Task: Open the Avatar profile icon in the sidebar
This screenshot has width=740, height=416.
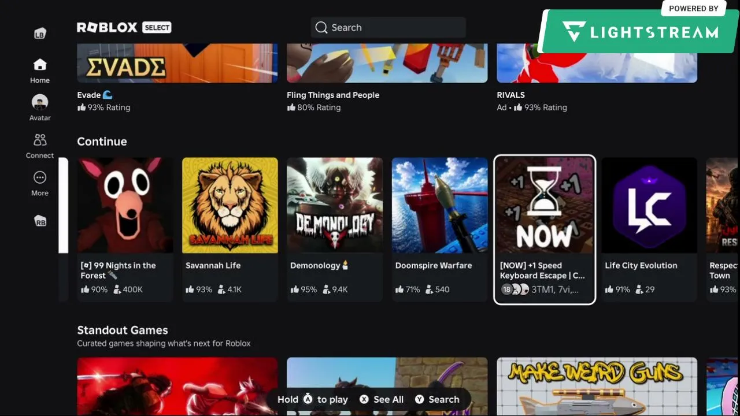Action: click(x=40, y=102)
